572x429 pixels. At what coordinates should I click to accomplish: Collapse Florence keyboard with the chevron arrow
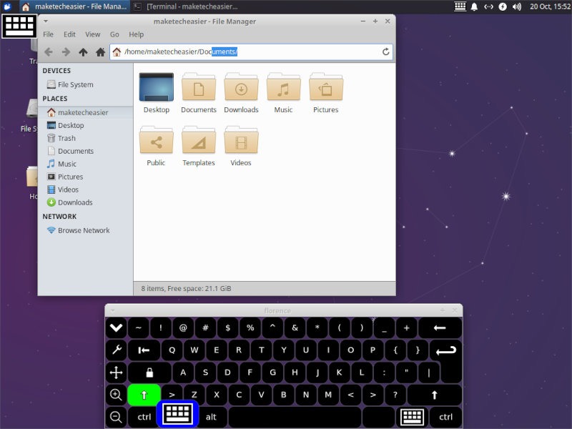pyautogui.click(x=115, y=327)
